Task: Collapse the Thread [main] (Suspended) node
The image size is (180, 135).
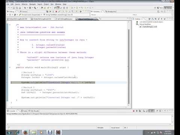Action: point(17,15)
